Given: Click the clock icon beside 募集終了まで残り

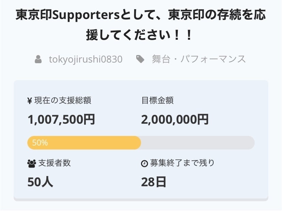Looking at the screenshot, I should 144,163.
